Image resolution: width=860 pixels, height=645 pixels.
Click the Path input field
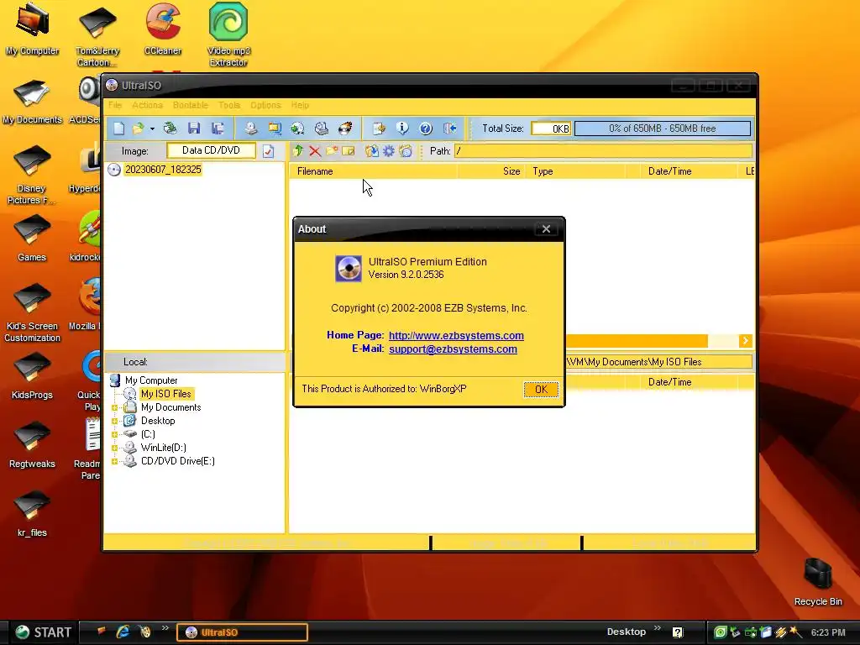tap(603, 151)
